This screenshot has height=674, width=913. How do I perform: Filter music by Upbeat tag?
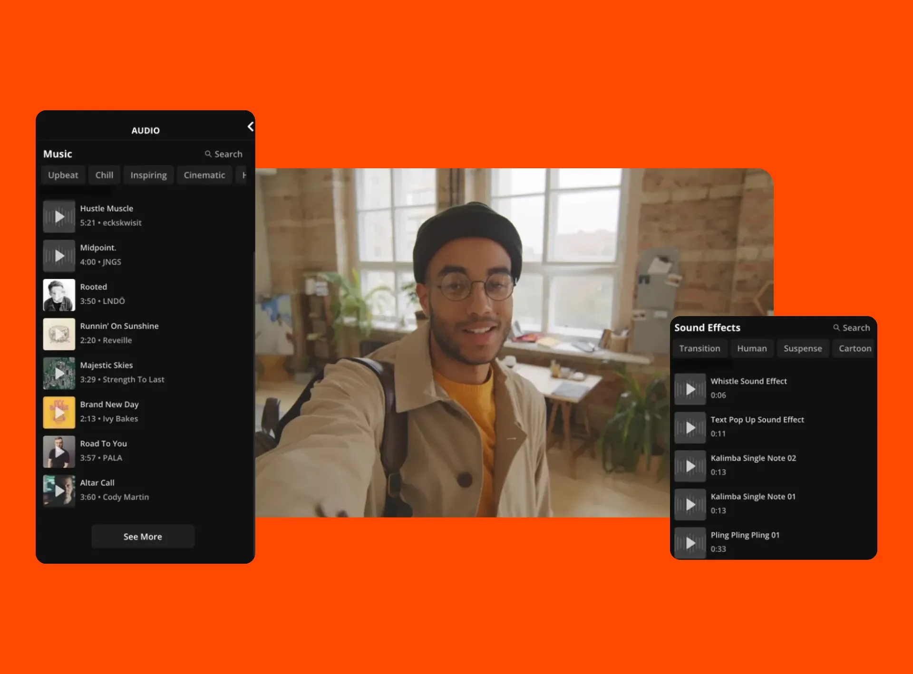click(63, 175)
